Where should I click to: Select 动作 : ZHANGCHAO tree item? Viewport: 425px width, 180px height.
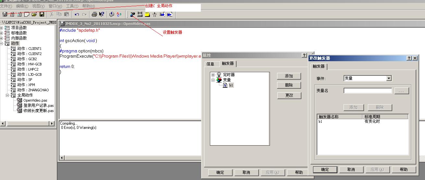pos(33,90)
